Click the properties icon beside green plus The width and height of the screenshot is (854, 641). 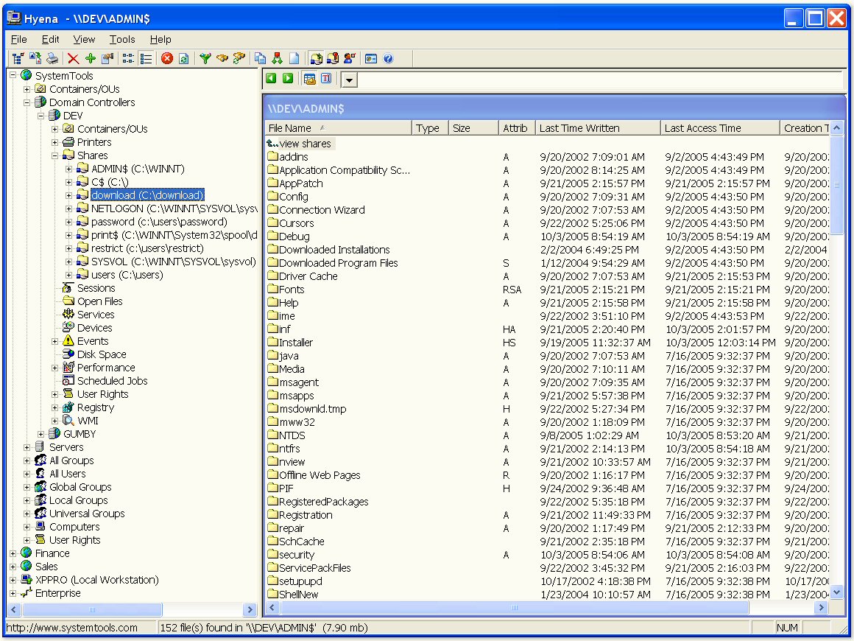point(107,58)
